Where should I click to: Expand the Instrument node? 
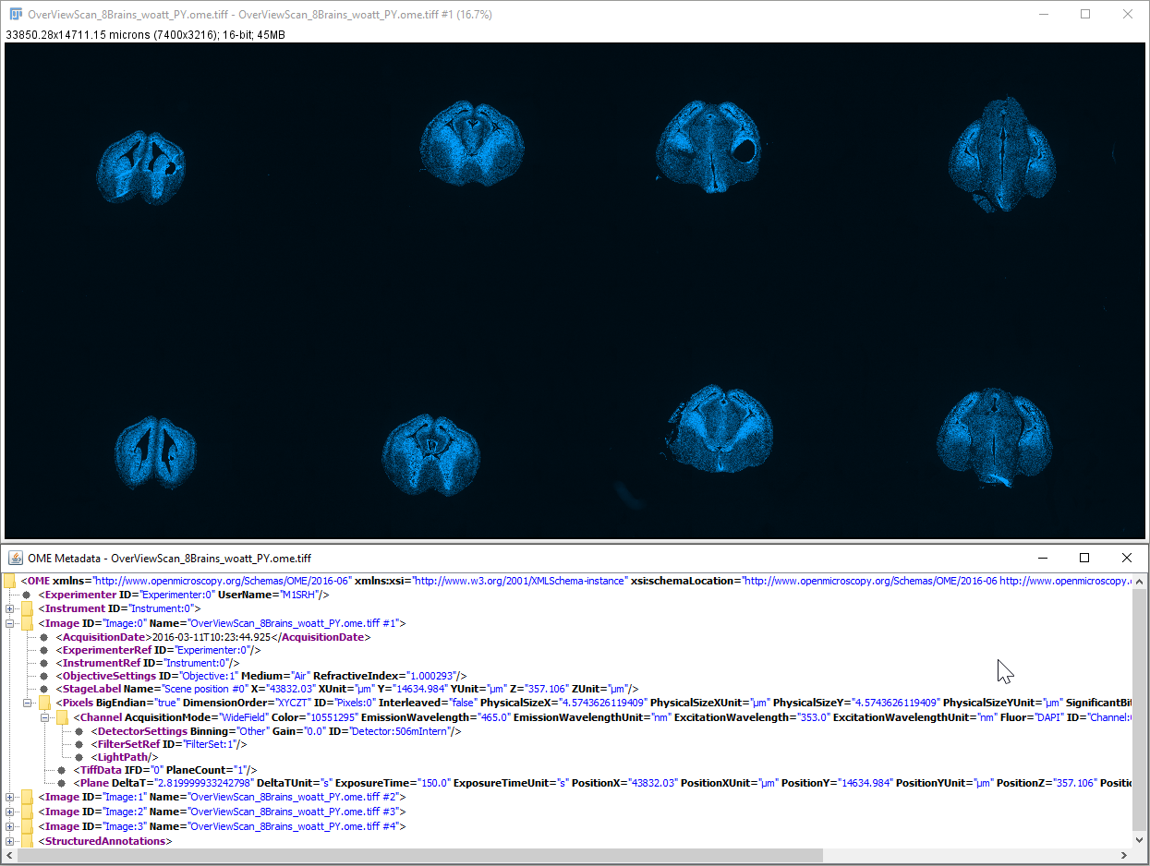9,608
